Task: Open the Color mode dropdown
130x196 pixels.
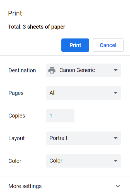Action: (83, 161)
